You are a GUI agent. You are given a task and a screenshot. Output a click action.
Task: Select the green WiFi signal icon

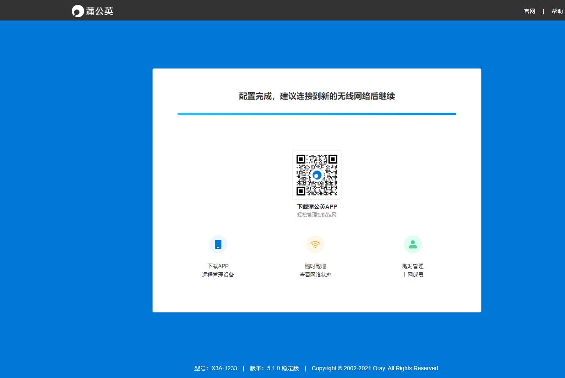coord(315,244)
